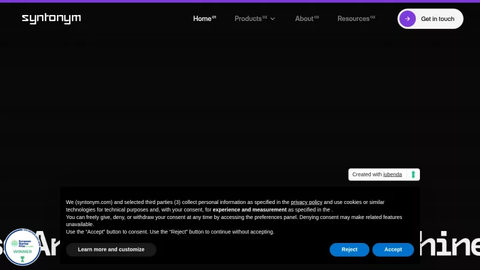Open the Products menu
Screen dimensions: 480x270
tap(251, 19)
